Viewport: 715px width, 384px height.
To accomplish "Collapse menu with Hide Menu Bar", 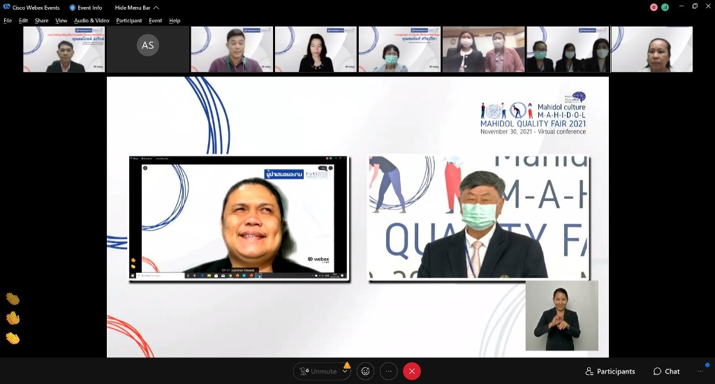I will (x=137, y=7).
